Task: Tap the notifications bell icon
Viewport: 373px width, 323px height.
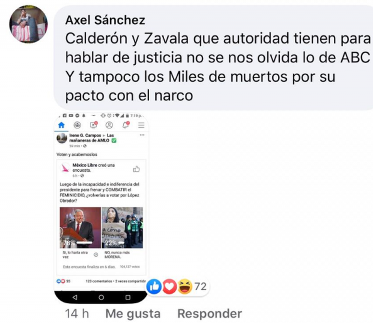Action: [x=125, y=125]
